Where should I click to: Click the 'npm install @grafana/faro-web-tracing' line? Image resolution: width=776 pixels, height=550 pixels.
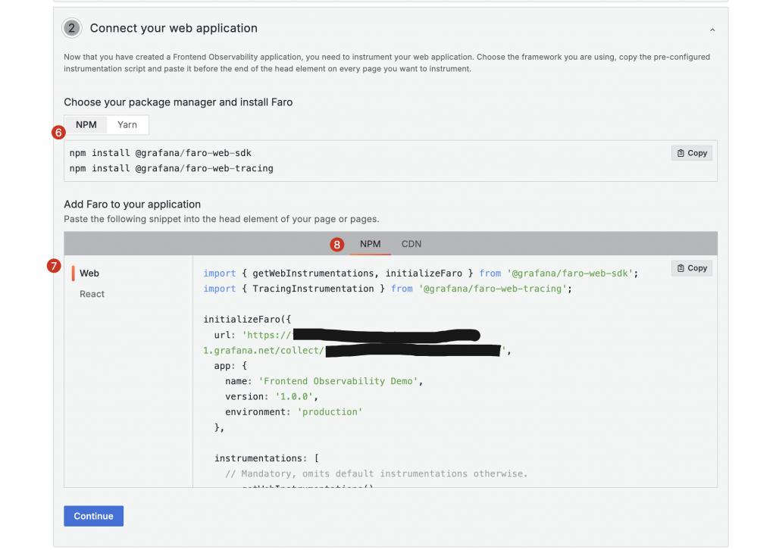coord(171,168)
